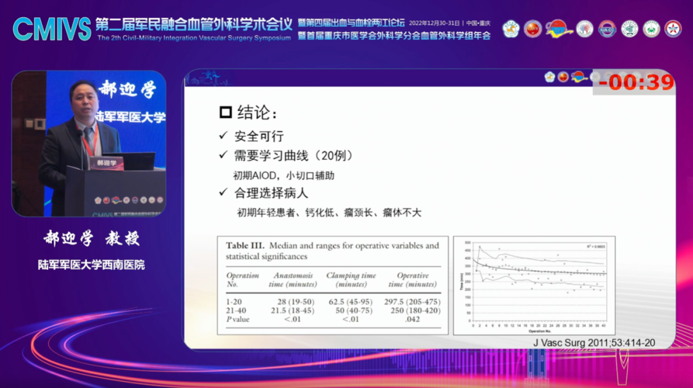Click the checkmark beside 合理选择病人
The height and width of the screenshot is (388, 693).
pos(223,192)
